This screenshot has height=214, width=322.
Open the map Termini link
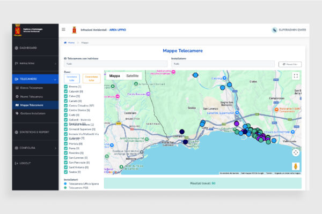(269, 173)
